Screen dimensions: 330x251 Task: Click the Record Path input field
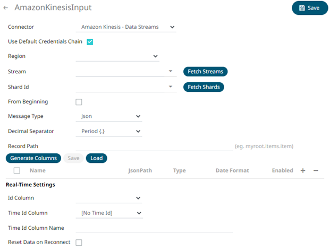154,146
